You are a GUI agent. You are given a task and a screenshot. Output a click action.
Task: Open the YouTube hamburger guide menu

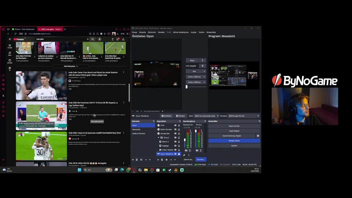(x=10, y=39)
